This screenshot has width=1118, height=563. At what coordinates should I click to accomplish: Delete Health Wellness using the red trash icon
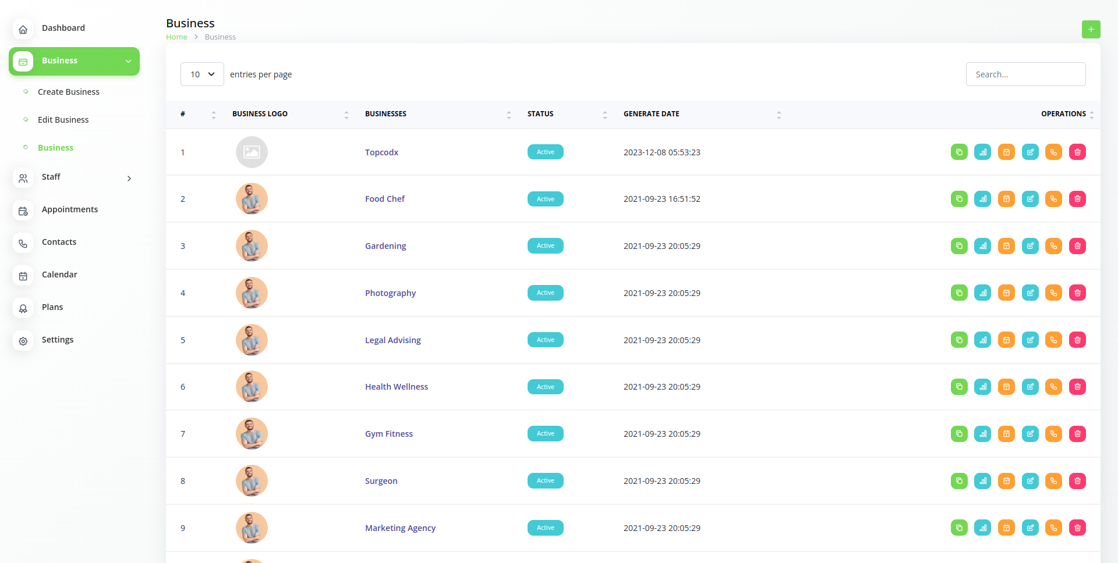tap(1077, 387)
